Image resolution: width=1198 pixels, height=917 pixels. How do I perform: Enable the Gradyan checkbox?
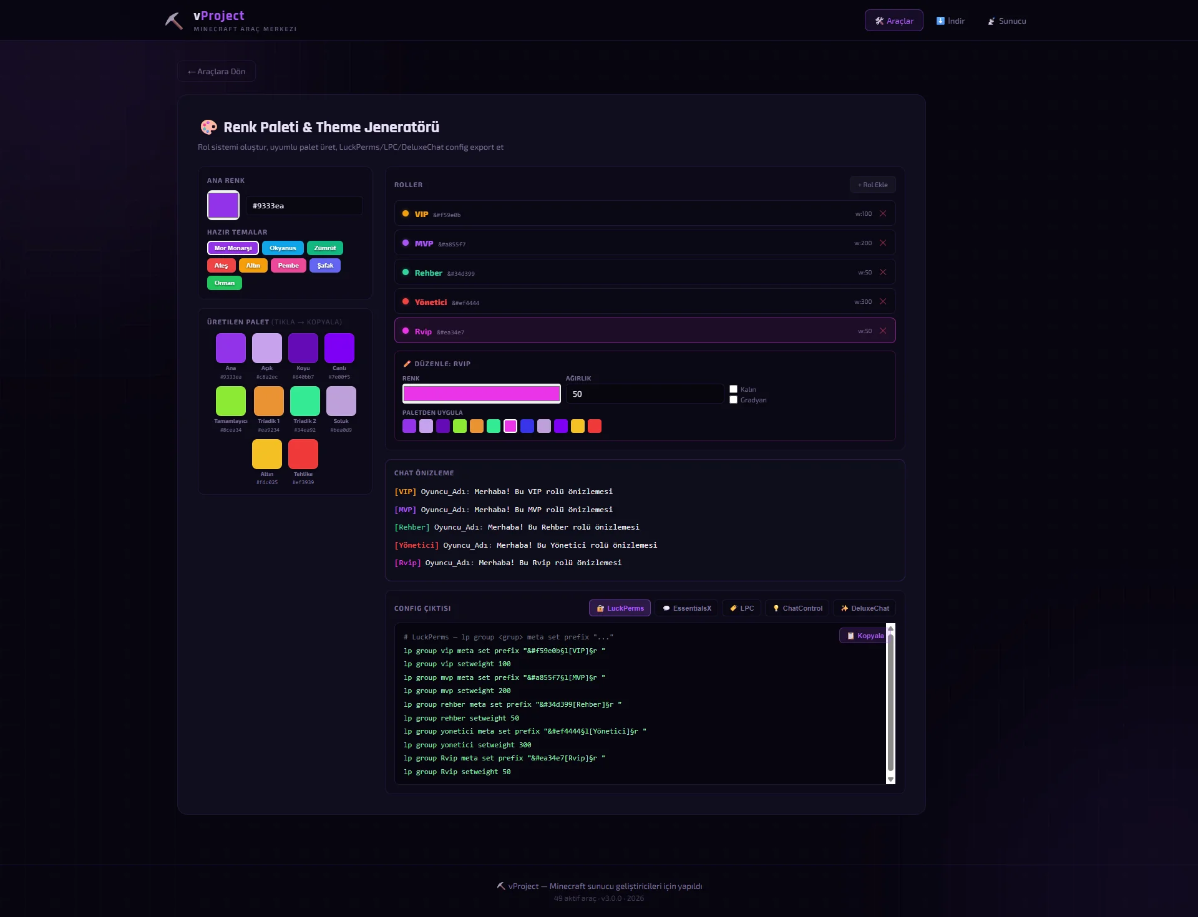click(x=734, y=400)
